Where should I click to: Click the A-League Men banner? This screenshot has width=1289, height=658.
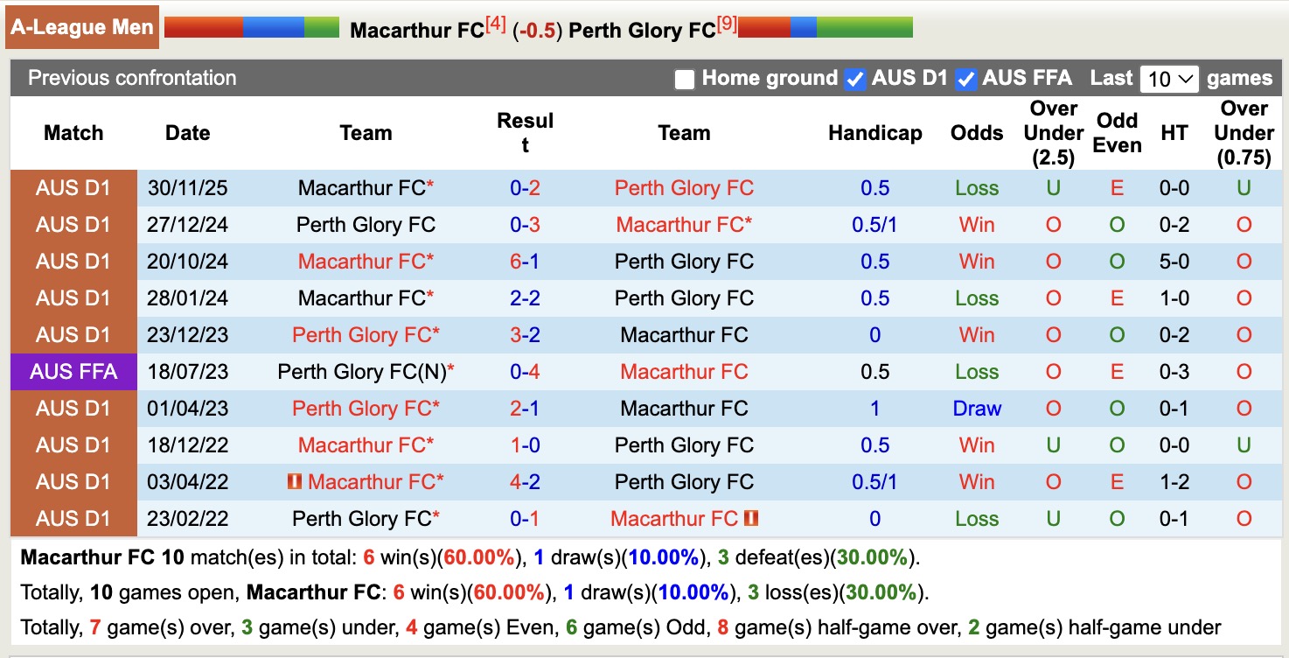(81, 26)
